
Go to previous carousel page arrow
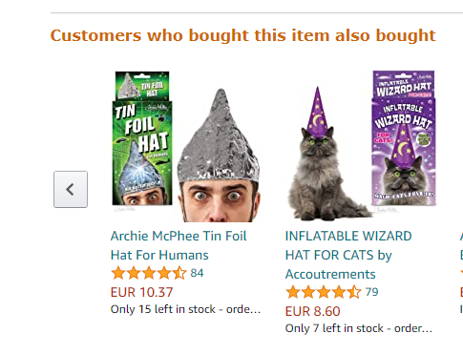pos(71,190)
